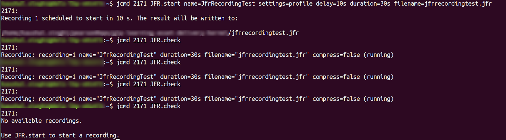506x140 pixels.
Task: Click filename=jfrrecordingtest.jfr in the first command
Action: pos(442,4)
